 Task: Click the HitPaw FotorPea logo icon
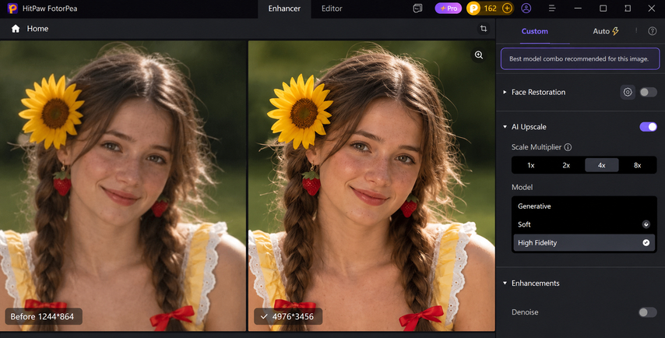(12, 8)
